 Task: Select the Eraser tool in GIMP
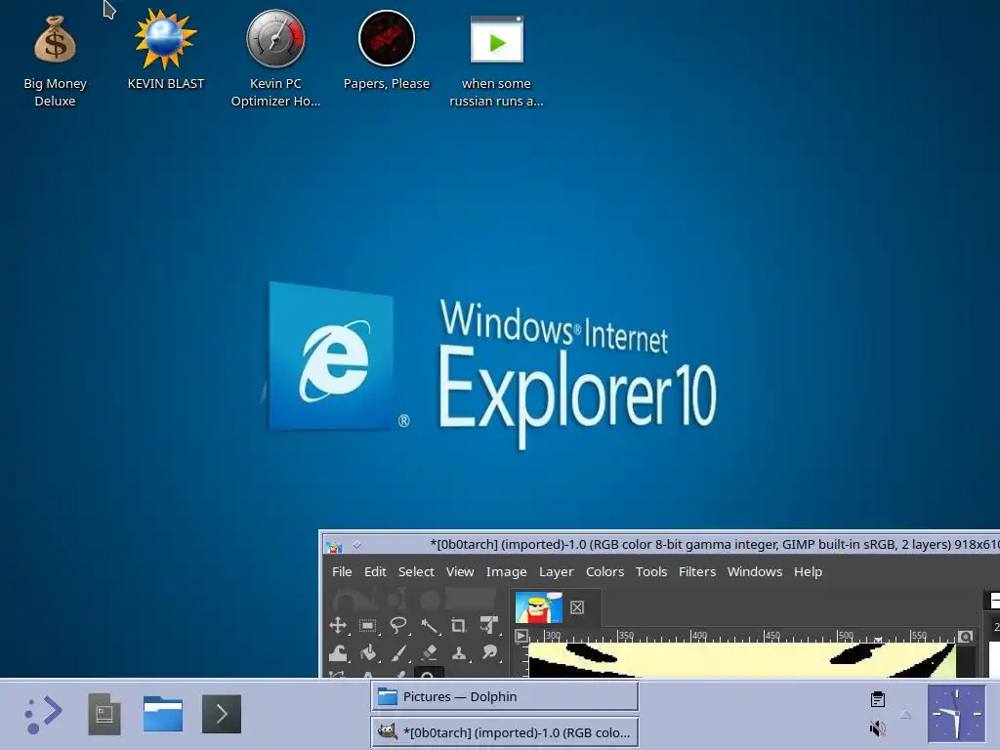429,652
